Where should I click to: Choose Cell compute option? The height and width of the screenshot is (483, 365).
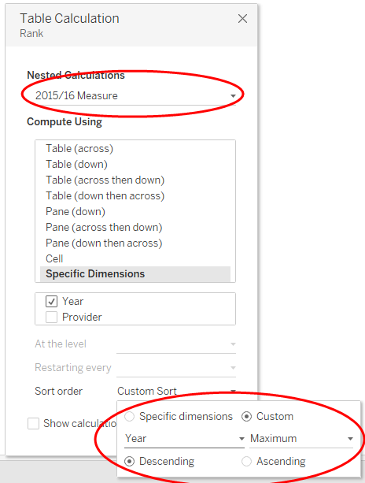point(54,258)
